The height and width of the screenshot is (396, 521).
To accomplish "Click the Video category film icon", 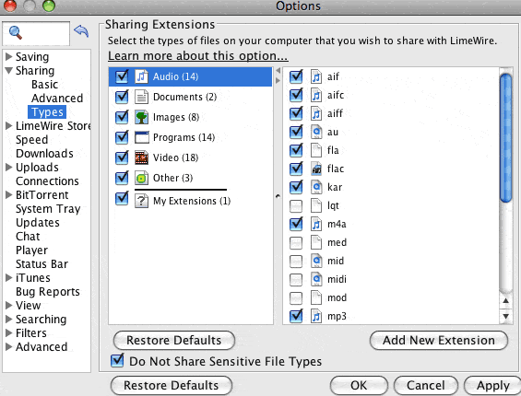I will click(x=142, y=157).
